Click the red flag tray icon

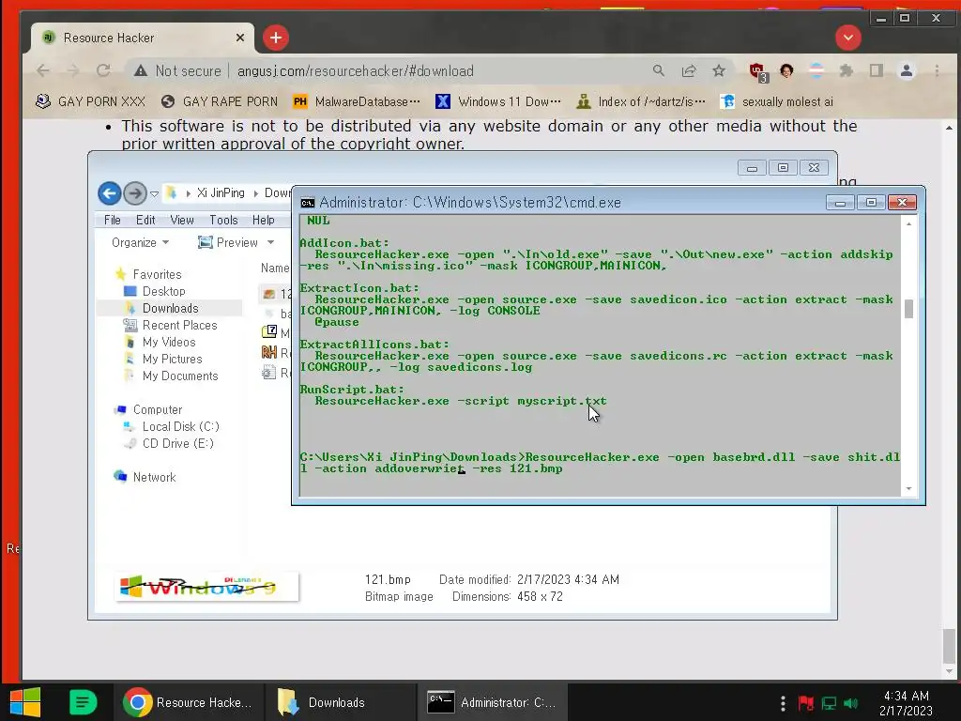tap(806, 702)
